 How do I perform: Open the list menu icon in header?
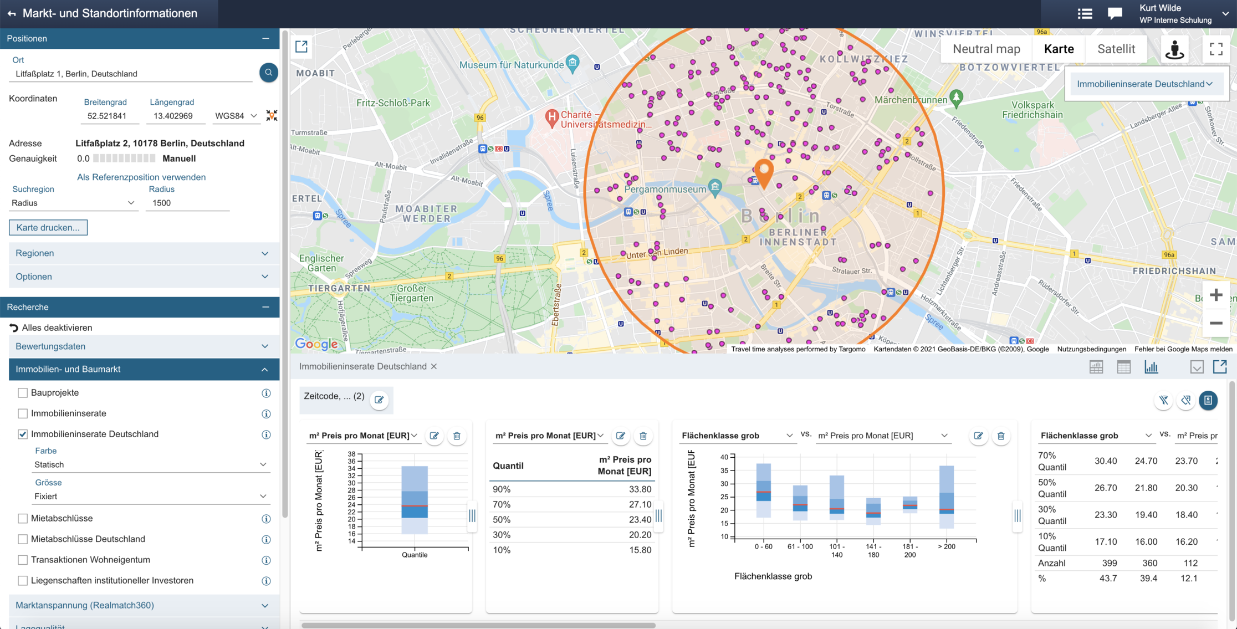[x=1085, y=14]
